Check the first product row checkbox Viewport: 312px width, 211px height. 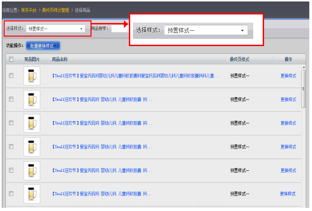[11, 75]
